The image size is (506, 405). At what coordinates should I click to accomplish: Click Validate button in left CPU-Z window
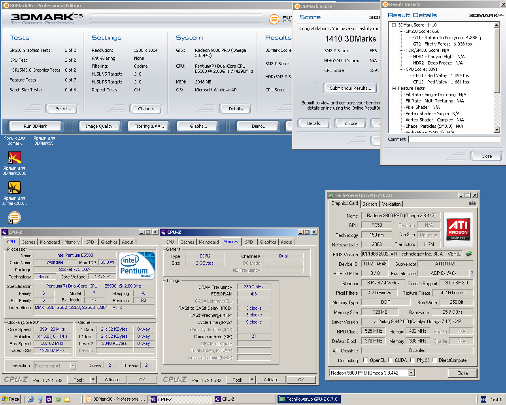pos(112,380)
